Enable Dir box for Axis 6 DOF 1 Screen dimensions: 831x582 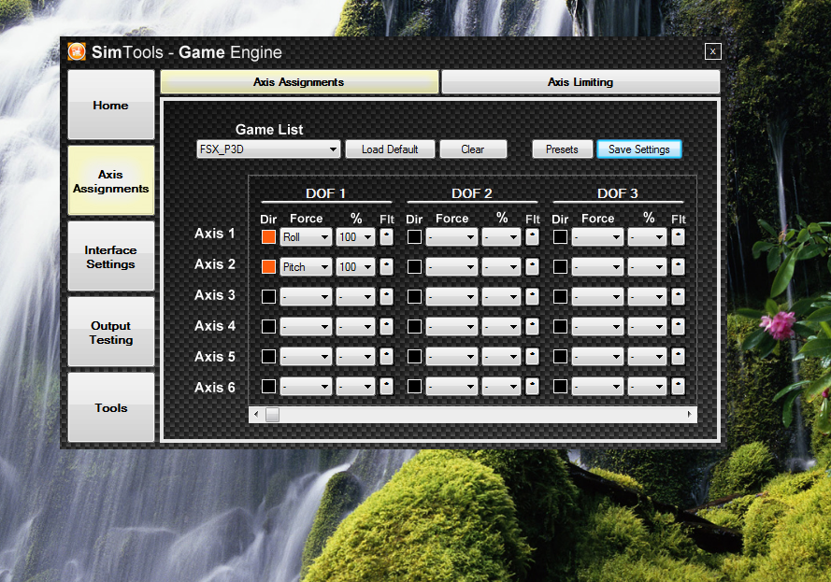tap(268, 387)
